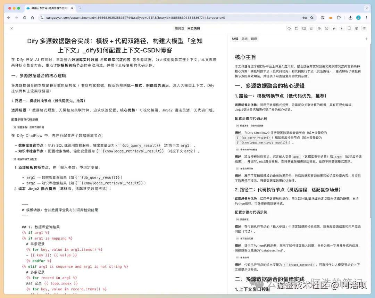Click side panel heading '2. 路径二：代码执行节点'

288,190
